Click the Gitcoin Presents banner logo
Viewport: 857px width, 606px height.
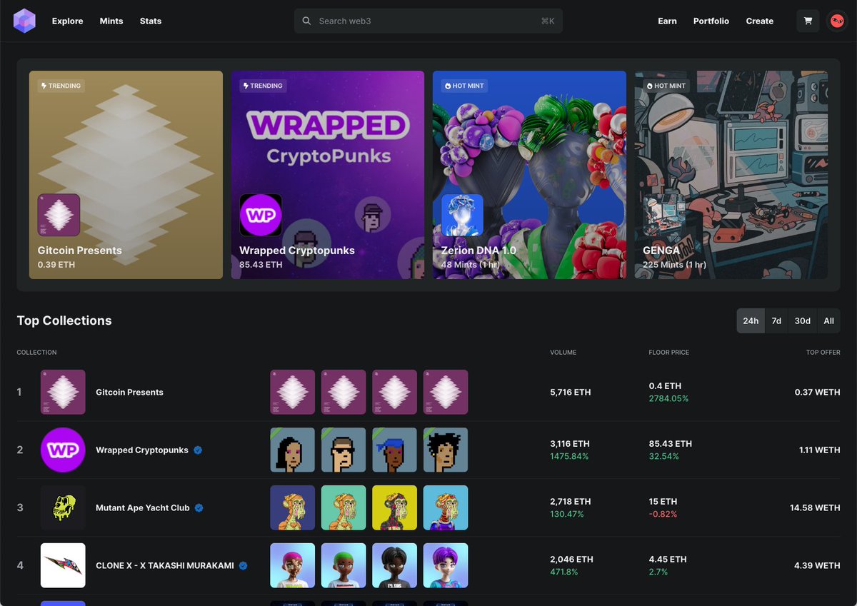coord(59,215)
